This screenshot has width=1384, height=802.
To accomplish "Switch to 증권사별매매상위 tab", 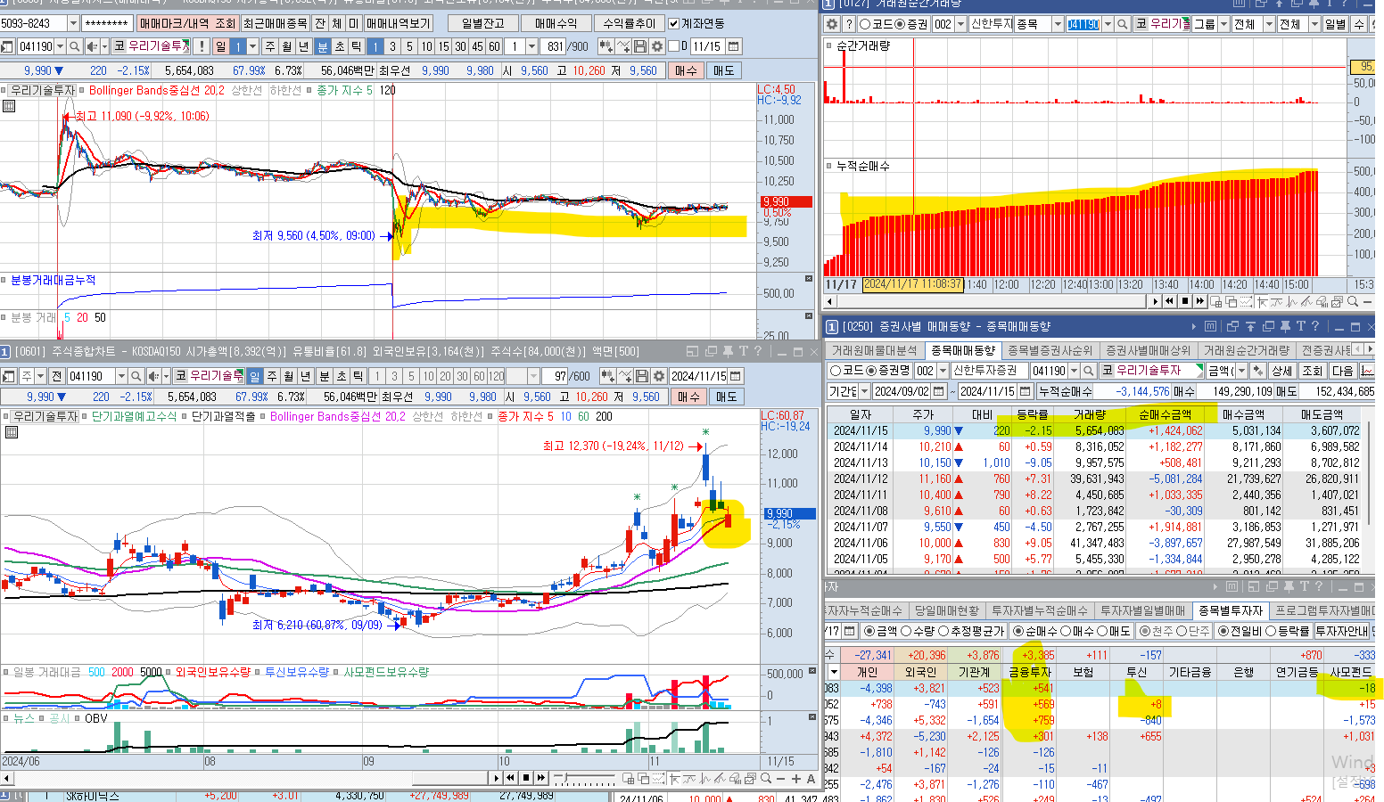I will pyautogui.click(x=1148, y=351).
